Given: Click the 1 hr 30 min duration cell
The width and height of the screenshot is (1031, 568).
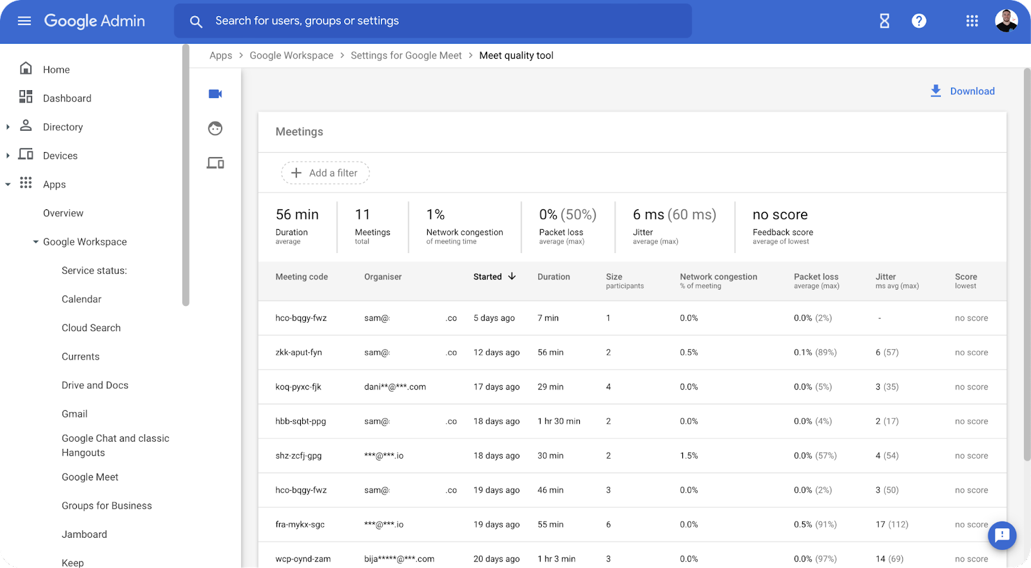Looking at the screenshot, I should (559, 421).
